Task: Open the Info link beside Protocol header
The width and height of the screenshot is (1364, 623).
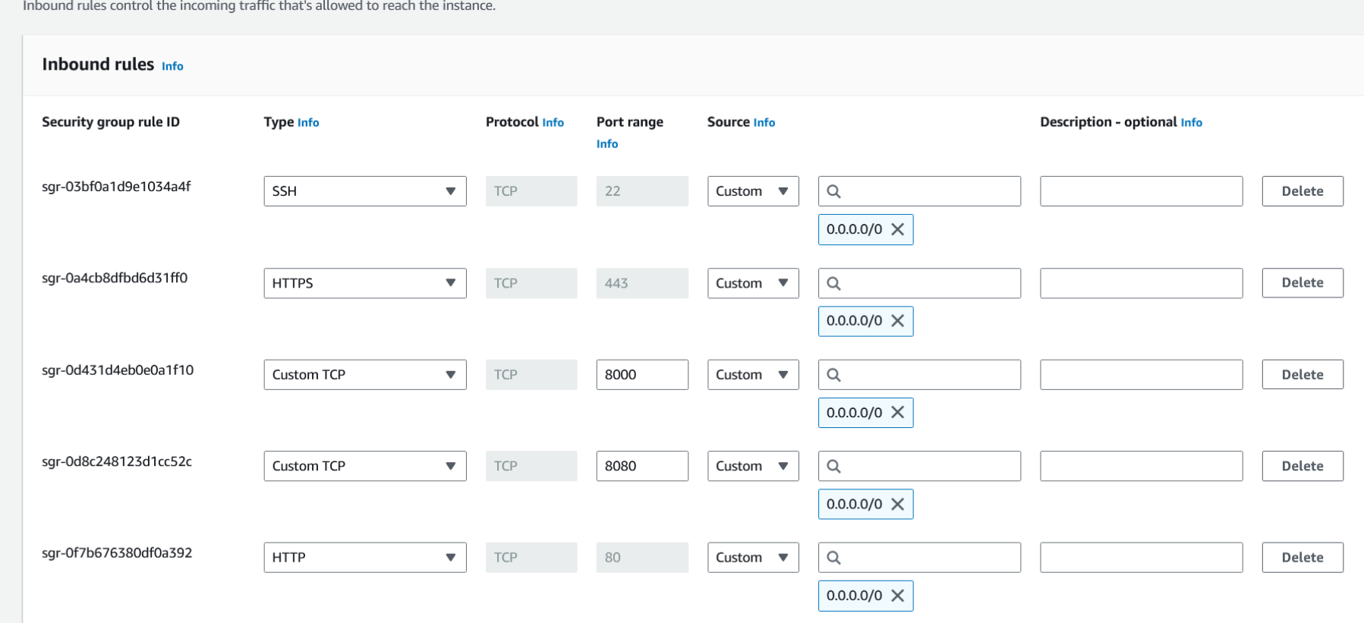Action: coord(553,122)
